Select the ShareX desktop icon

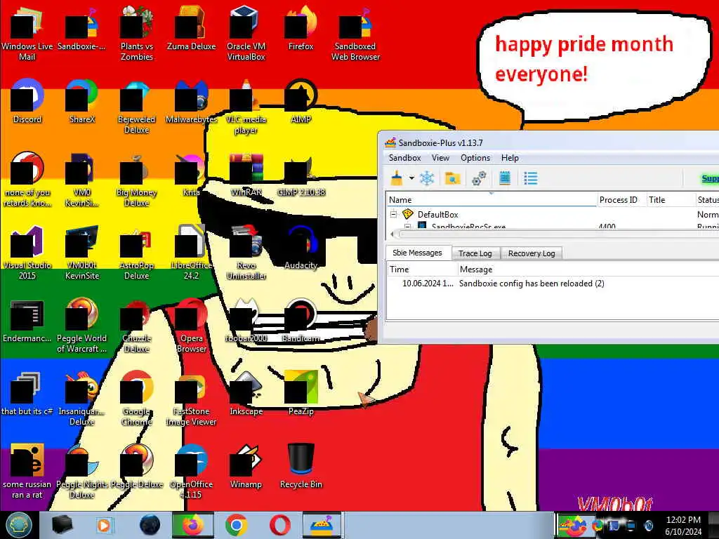tap(81, 102)
